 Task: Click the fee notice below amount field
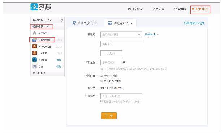(x=134, y=69)
